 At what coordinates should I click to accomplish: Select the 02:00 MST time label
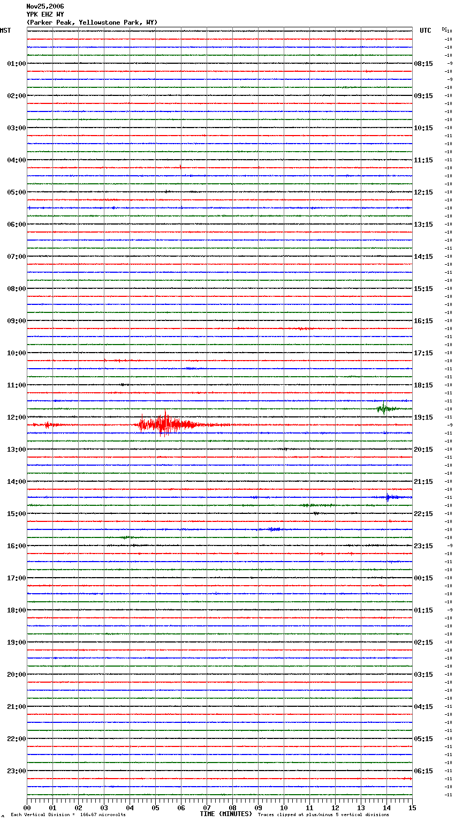click(x=16, y=96)
